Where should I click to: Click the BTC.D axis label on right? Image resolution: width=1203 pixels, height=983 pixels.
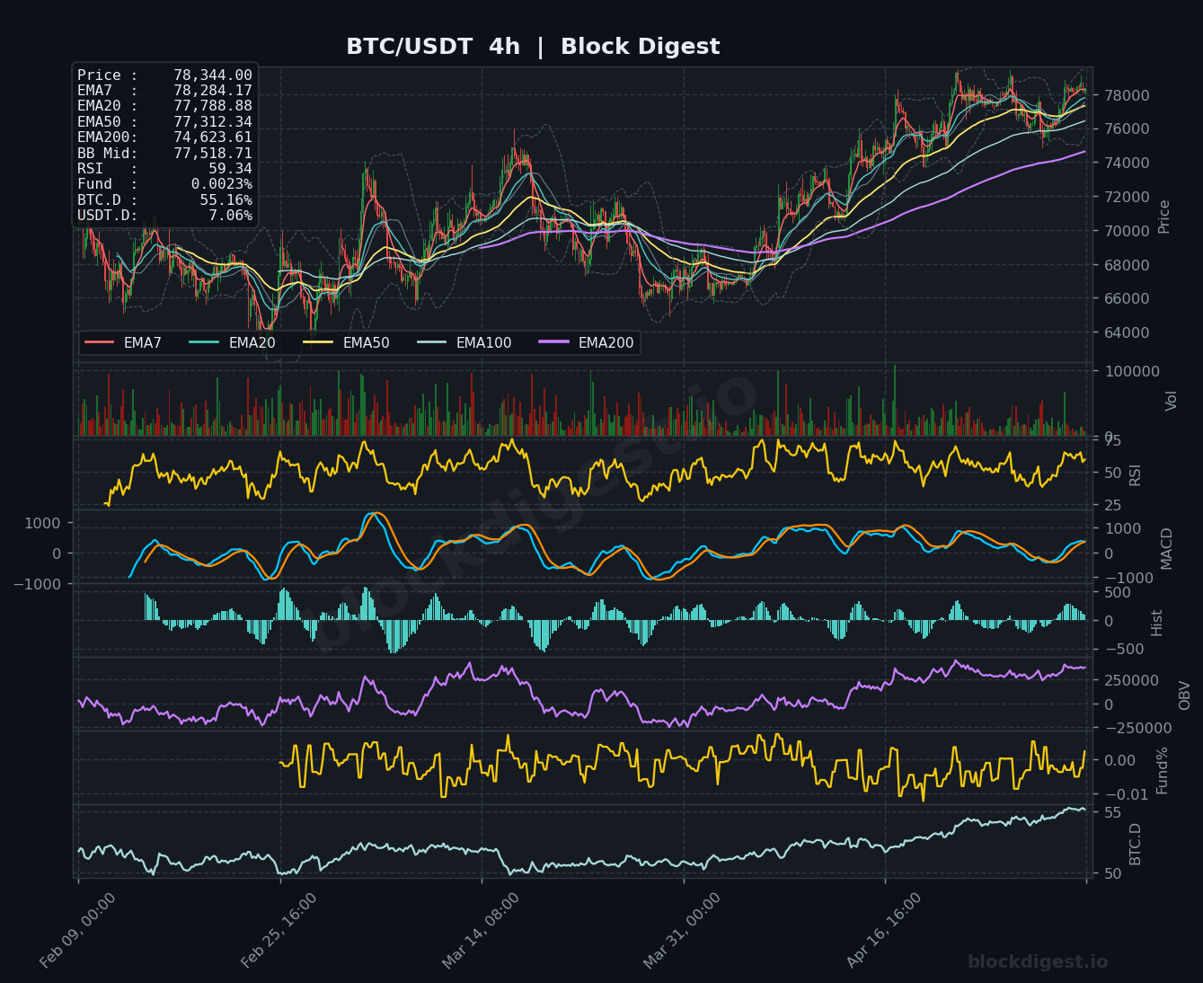coord(1135,844)
